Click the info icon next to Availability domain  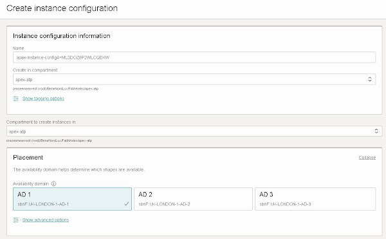coord(53,184)
